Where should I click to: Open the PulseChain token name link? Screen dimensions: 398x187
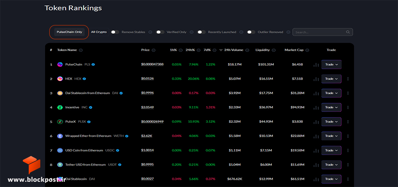[x=74, y=65]
